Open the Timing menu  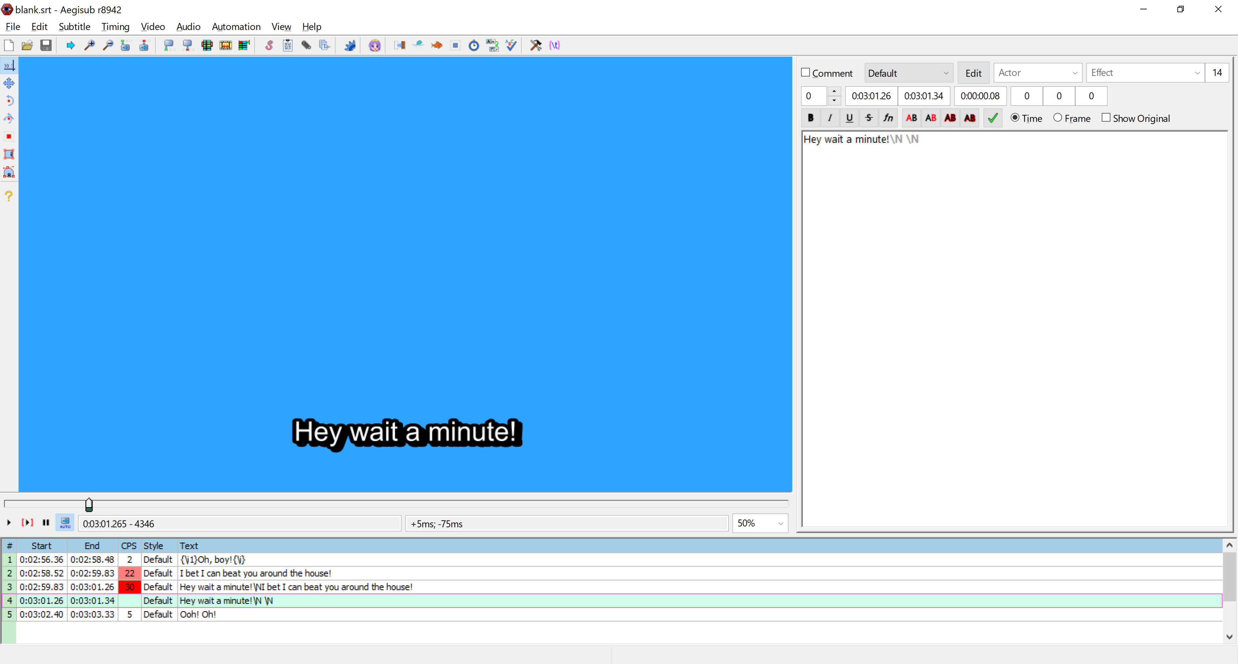coord(115,26)
